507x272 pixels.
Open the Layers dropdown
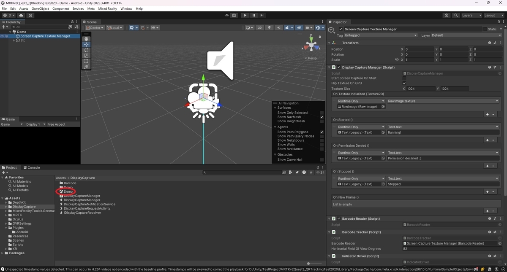pos(472,15)
